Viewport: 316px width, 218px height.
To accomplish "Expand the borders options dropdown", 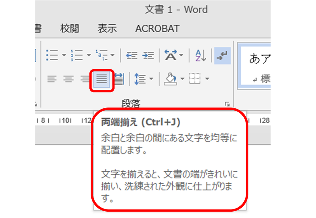I will coord(206,79).
